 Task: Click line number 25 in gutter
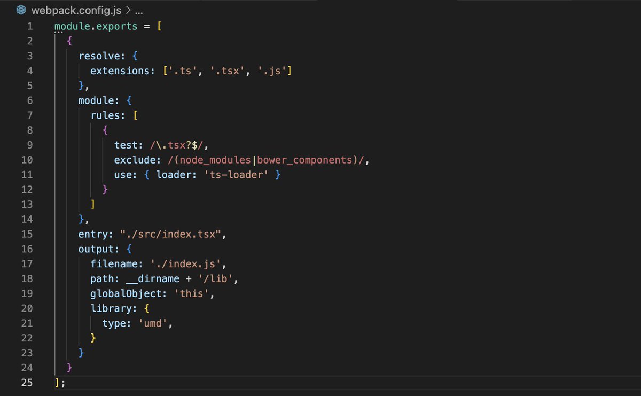click(x=27, y=382)
